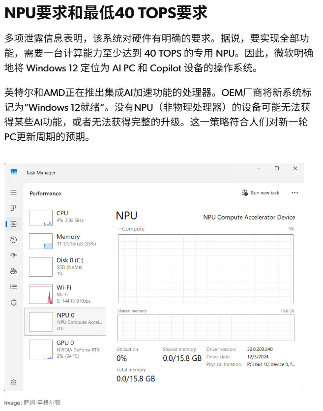
Task: Open the Services icon in sidebar
Action: click(x=14, y=302)
